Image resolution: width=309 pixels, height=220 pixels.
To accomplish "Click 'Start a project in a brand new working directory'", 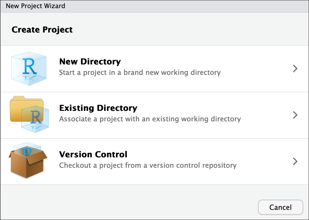I will [140, 73].
